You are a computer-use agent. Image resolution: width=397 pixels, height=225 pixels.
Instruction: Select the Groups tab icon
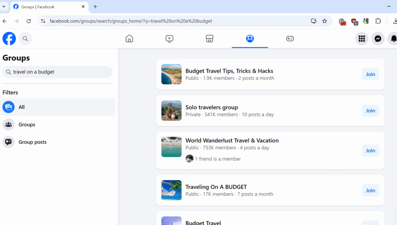coord(250,38)
